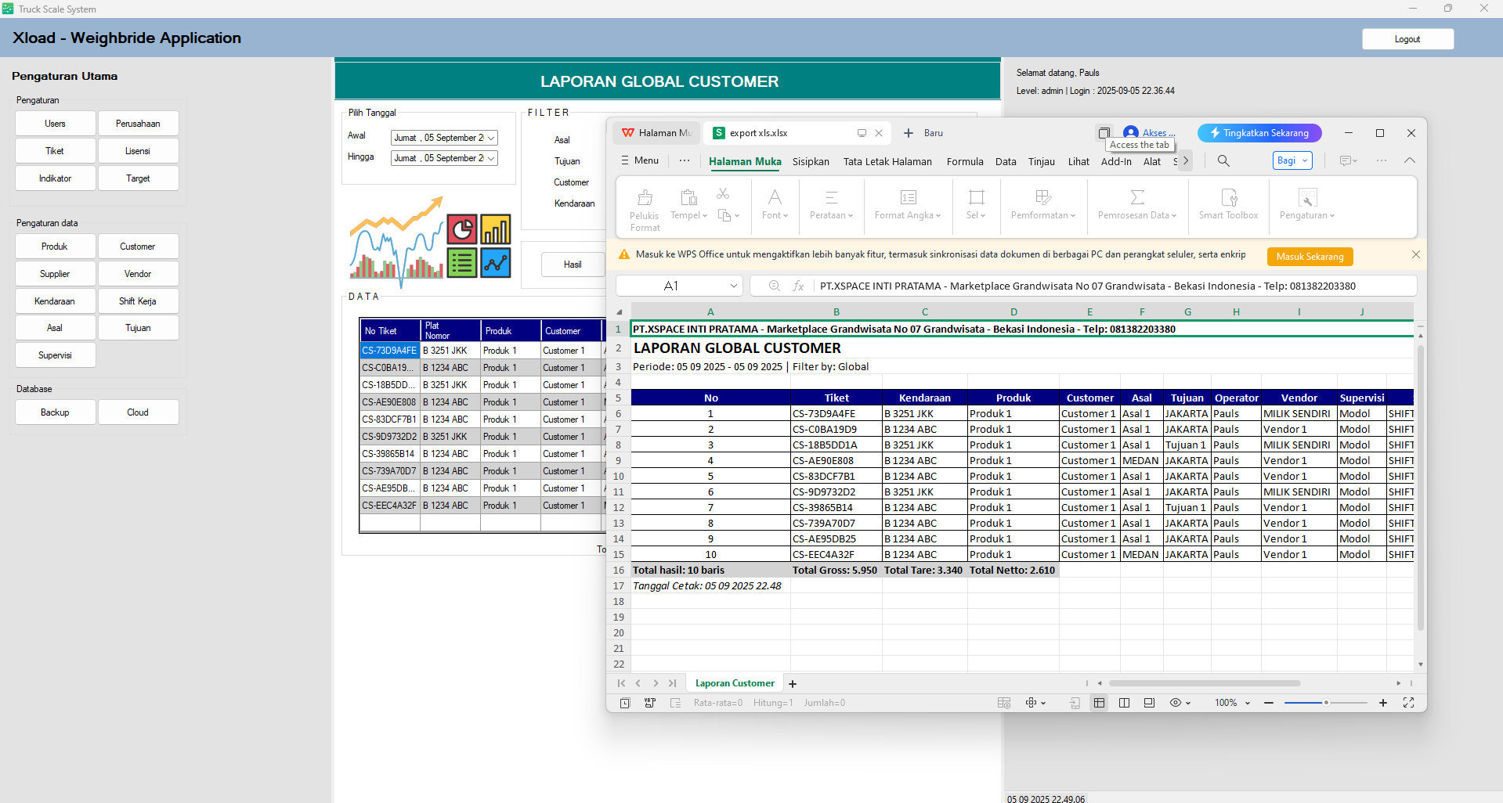The image size is (1503, 803).
Task: Open the Sisipkan ribbon tab
Action: point(811,161)
